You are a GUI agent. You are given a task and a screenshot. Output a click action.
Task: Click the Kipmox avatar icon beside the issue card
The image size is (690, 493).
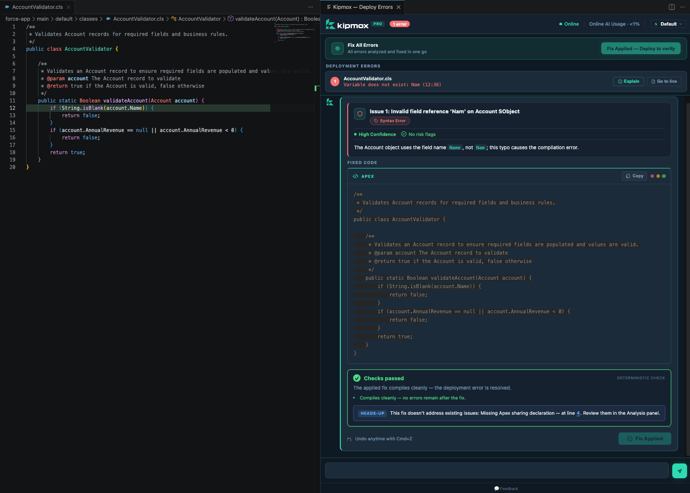[330, 102]
